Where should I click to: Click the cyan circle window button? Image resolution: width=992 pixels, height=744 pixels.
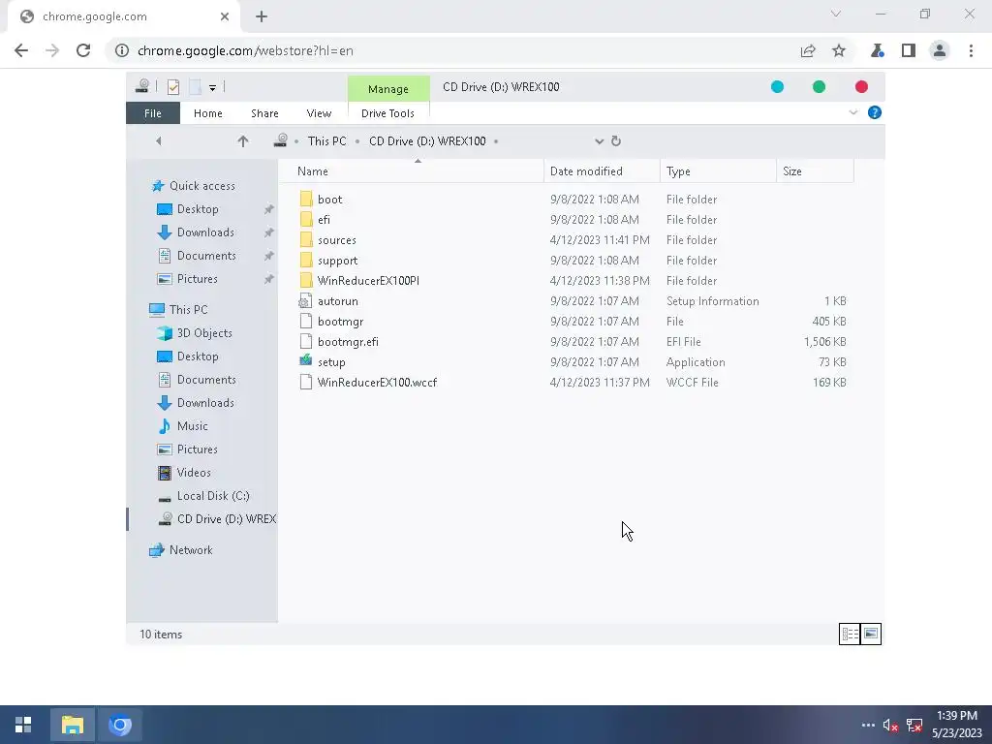tap(778, 86)
